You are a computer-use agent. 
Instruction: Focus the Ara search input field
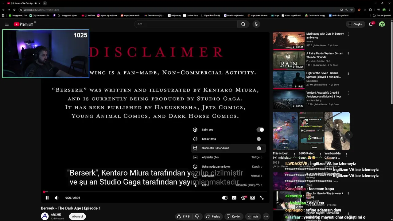[186, 24]
